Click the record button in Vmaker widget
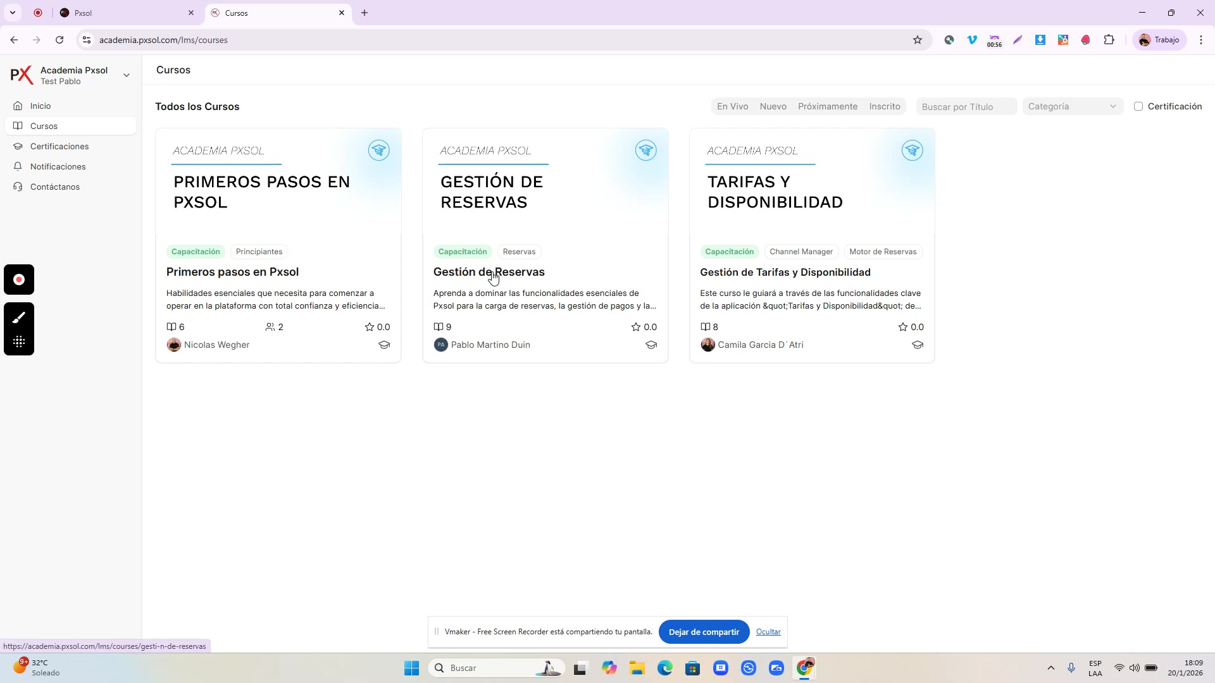 [19, 280]
